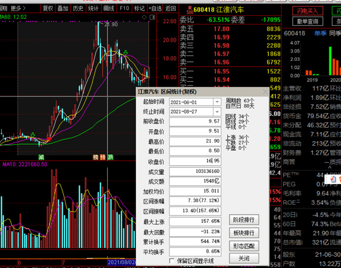Image resolution: width=341 pixels, height=268 pixels.
Task: Click the 开盘价 field showing 9.51
Action: point(195,132)
